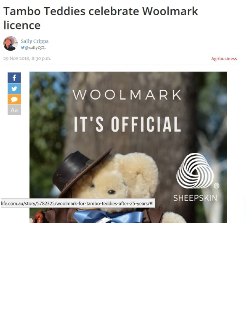250x313 pixels.
Task: Change text size with Aa button
Action: (x=14, y=110)
